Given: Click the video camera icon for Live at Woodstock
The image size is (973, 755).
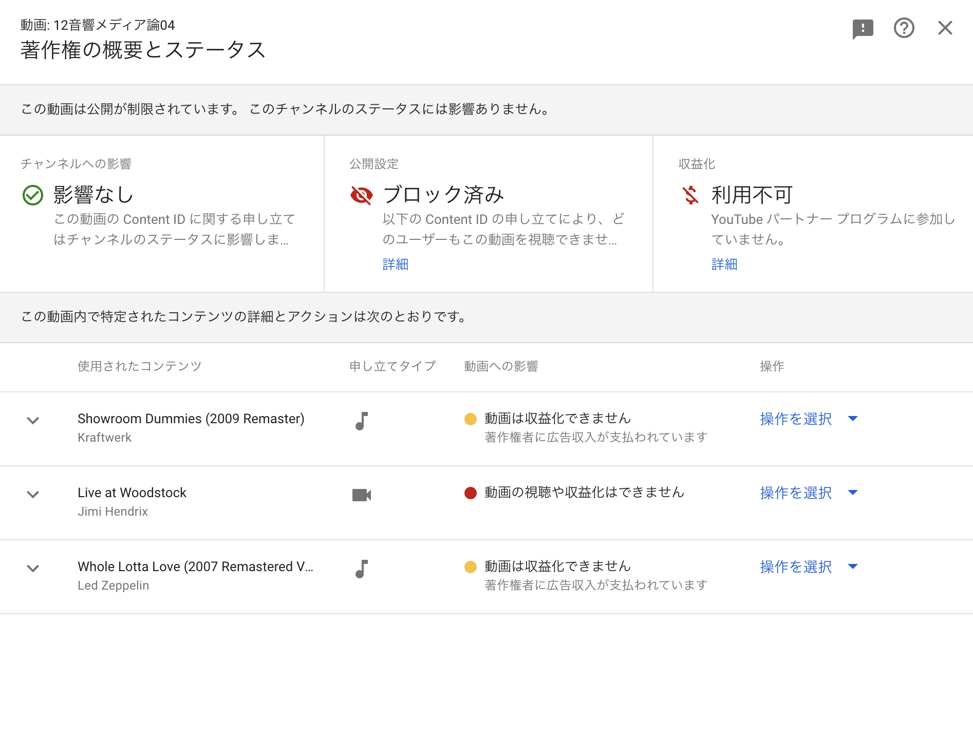Looking at the screenshot, I should 362,495.
